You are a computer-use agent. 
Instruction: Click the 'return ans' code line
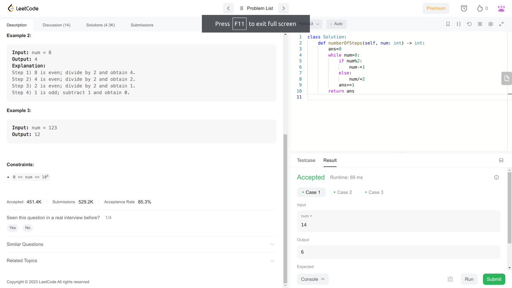coord(341,91)
